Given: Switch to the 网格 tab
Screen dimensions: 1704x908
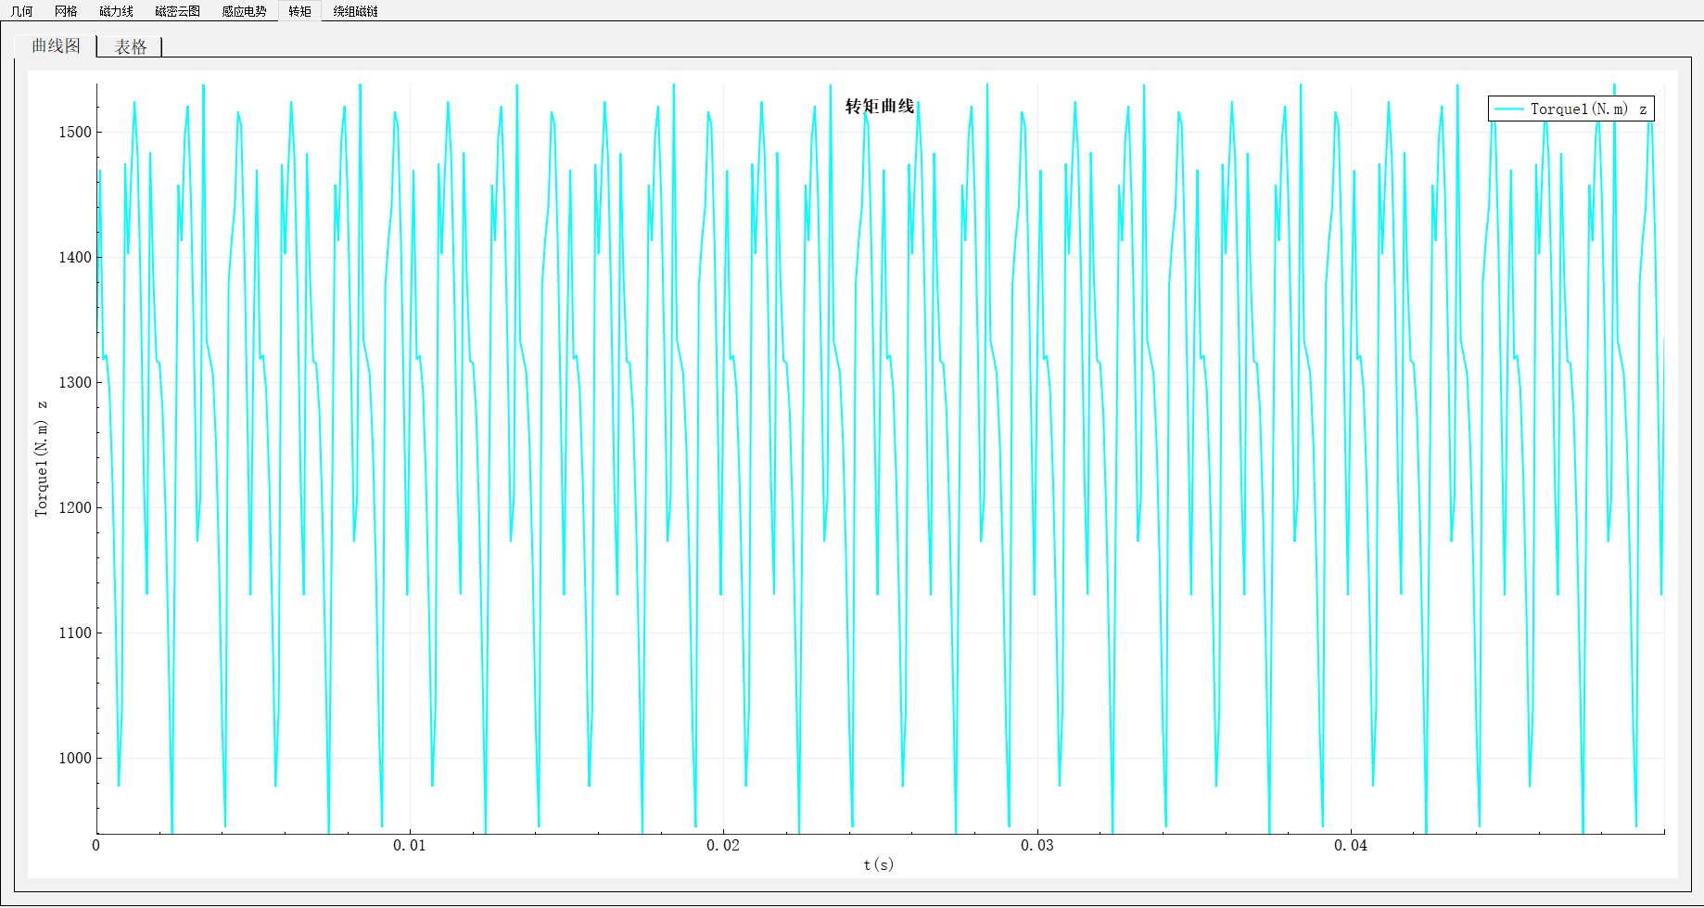Looking at the screenshot, I should (66, 11).
